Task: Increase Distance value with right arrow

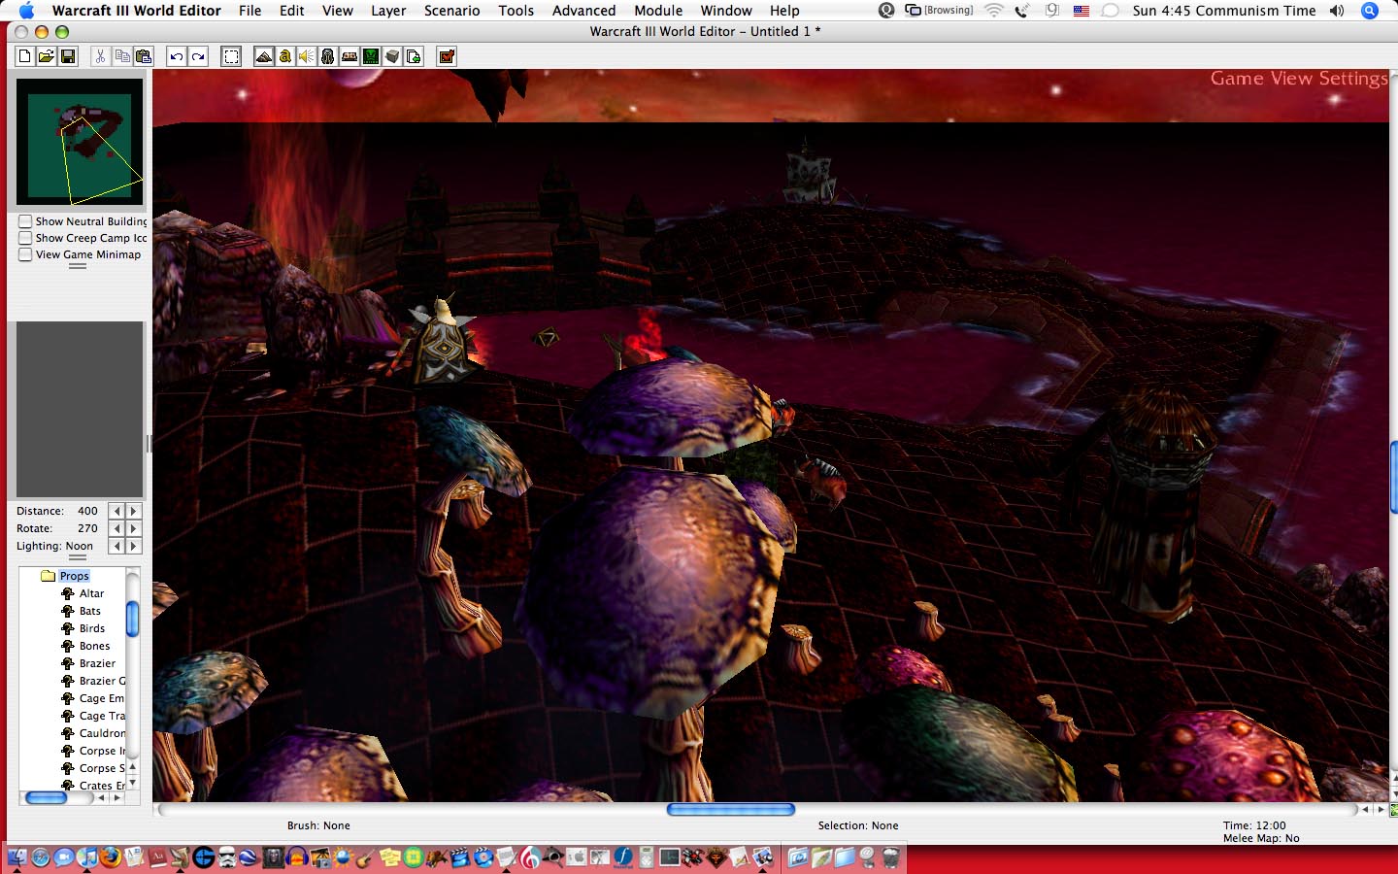Action: click(134, 511)
